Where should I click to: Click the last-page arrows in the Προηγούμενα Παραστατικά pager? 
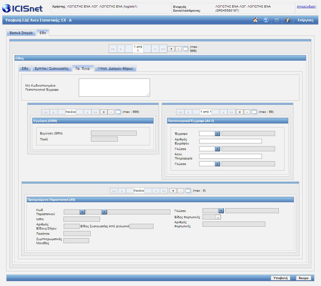pos(164,191)
